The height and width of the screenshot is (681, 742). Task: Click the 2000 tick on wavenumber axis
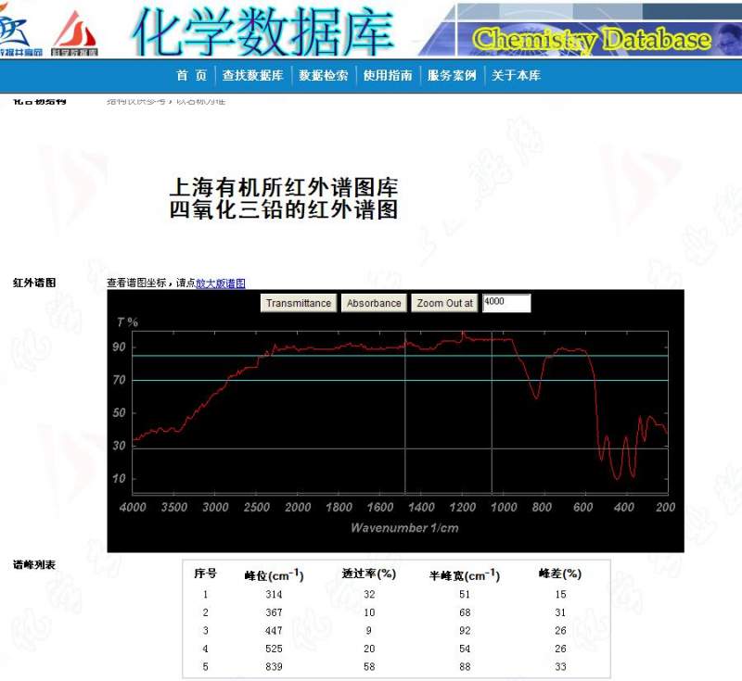[x=298, y=507]
